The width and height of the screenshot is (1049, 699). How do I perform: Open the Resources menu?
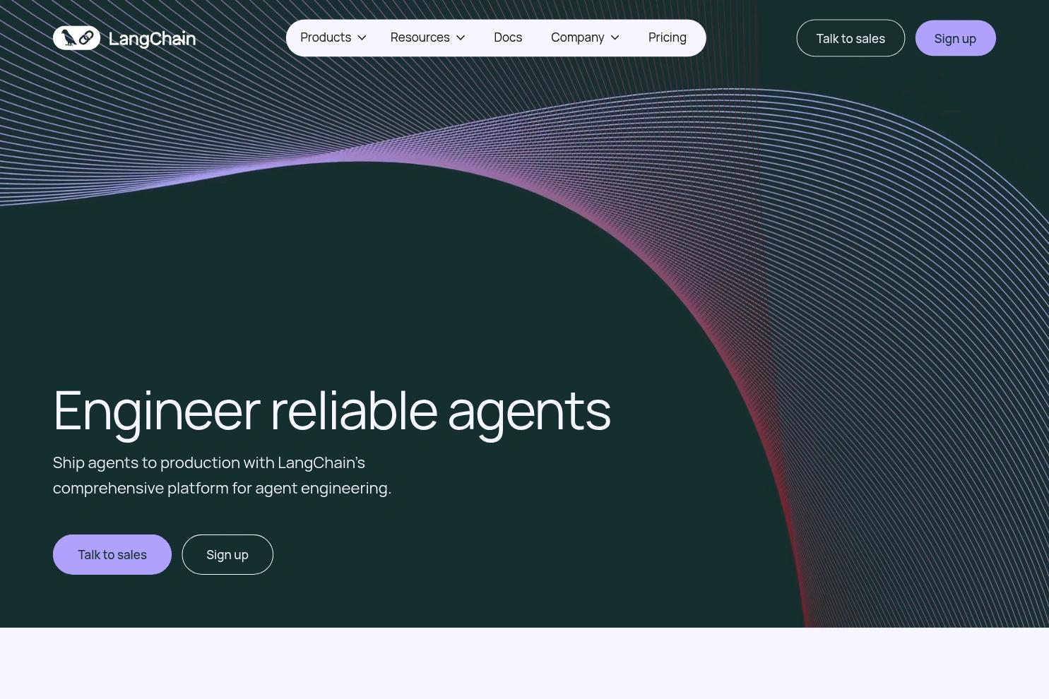point(420,37)
